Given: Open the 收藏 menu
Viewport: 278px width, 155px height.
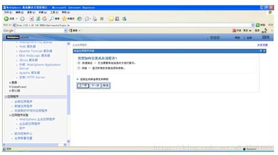Looking at the screenshot, I should (x=42, y=12).
